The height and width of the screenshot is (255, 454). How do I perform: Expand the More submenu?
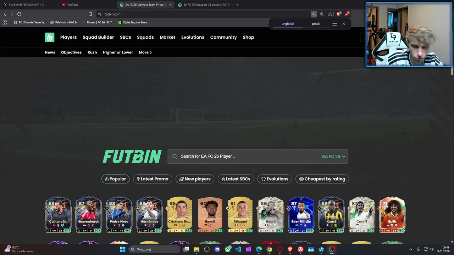145,52
